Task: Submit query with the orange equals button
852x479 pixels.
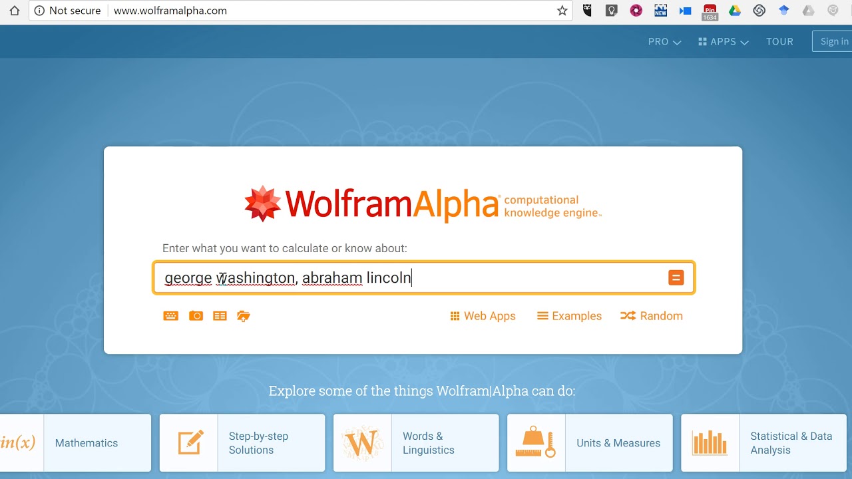Action: click(676, 278)
